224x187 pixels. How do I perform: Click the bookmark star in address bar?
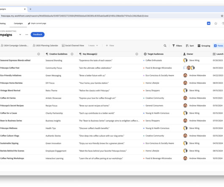click(222, 16)
